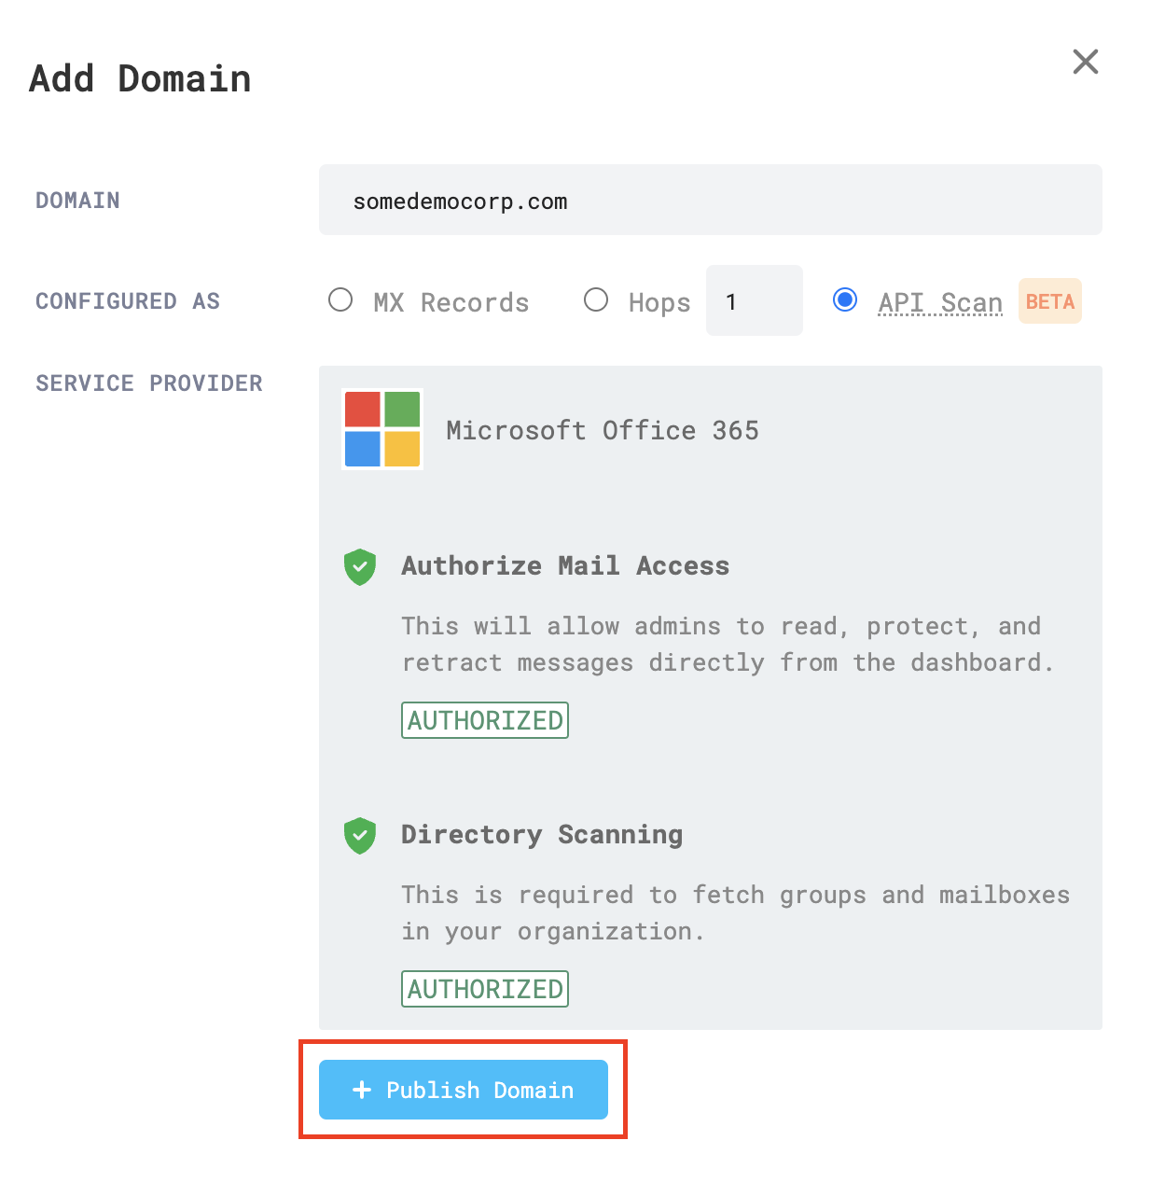Click the AUTHORIZED badge under Directory Scanning
The image size is (1151, 1196).
tap(484, 989)
